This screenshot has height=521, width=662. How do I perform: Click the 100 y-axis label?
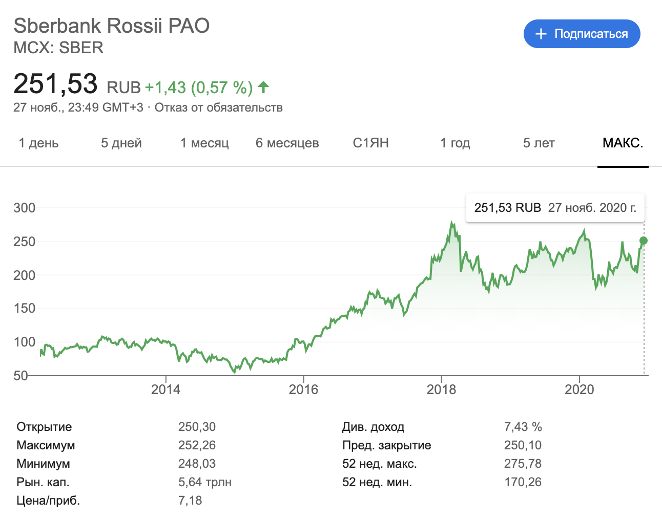click(x=25, y=342)
